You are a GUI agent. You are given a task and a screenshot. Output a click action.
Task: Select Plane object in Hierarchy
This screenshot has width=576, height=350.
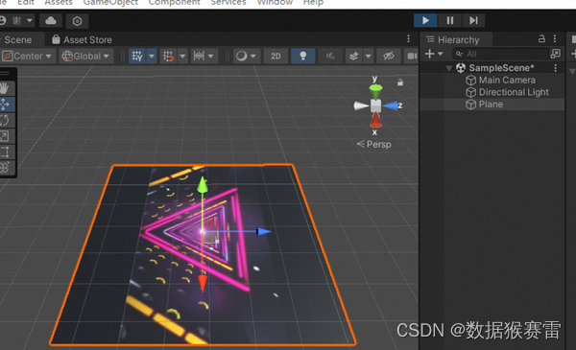[491, 105]
